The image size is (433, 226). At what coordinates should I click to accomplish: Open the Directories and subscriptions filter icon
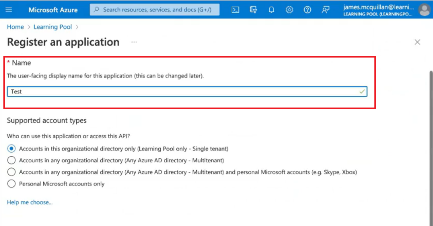click(253, 10)
